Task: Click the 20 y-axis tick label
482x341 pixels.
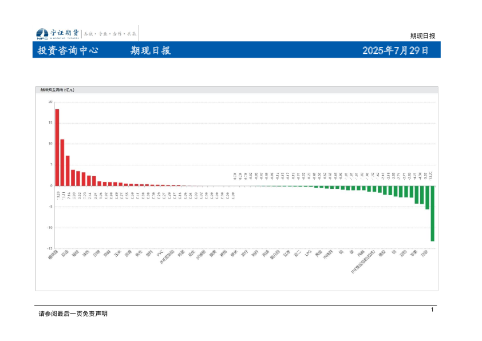Action: tap(50, 102)
